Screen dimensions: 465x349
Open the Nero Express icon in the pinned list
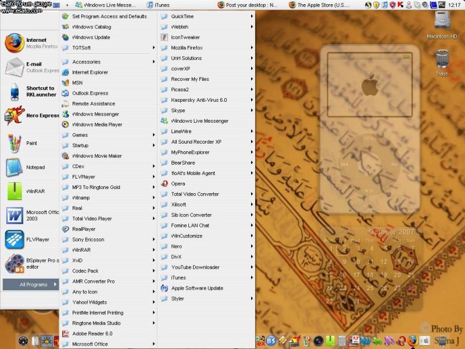tap(14, 115)
